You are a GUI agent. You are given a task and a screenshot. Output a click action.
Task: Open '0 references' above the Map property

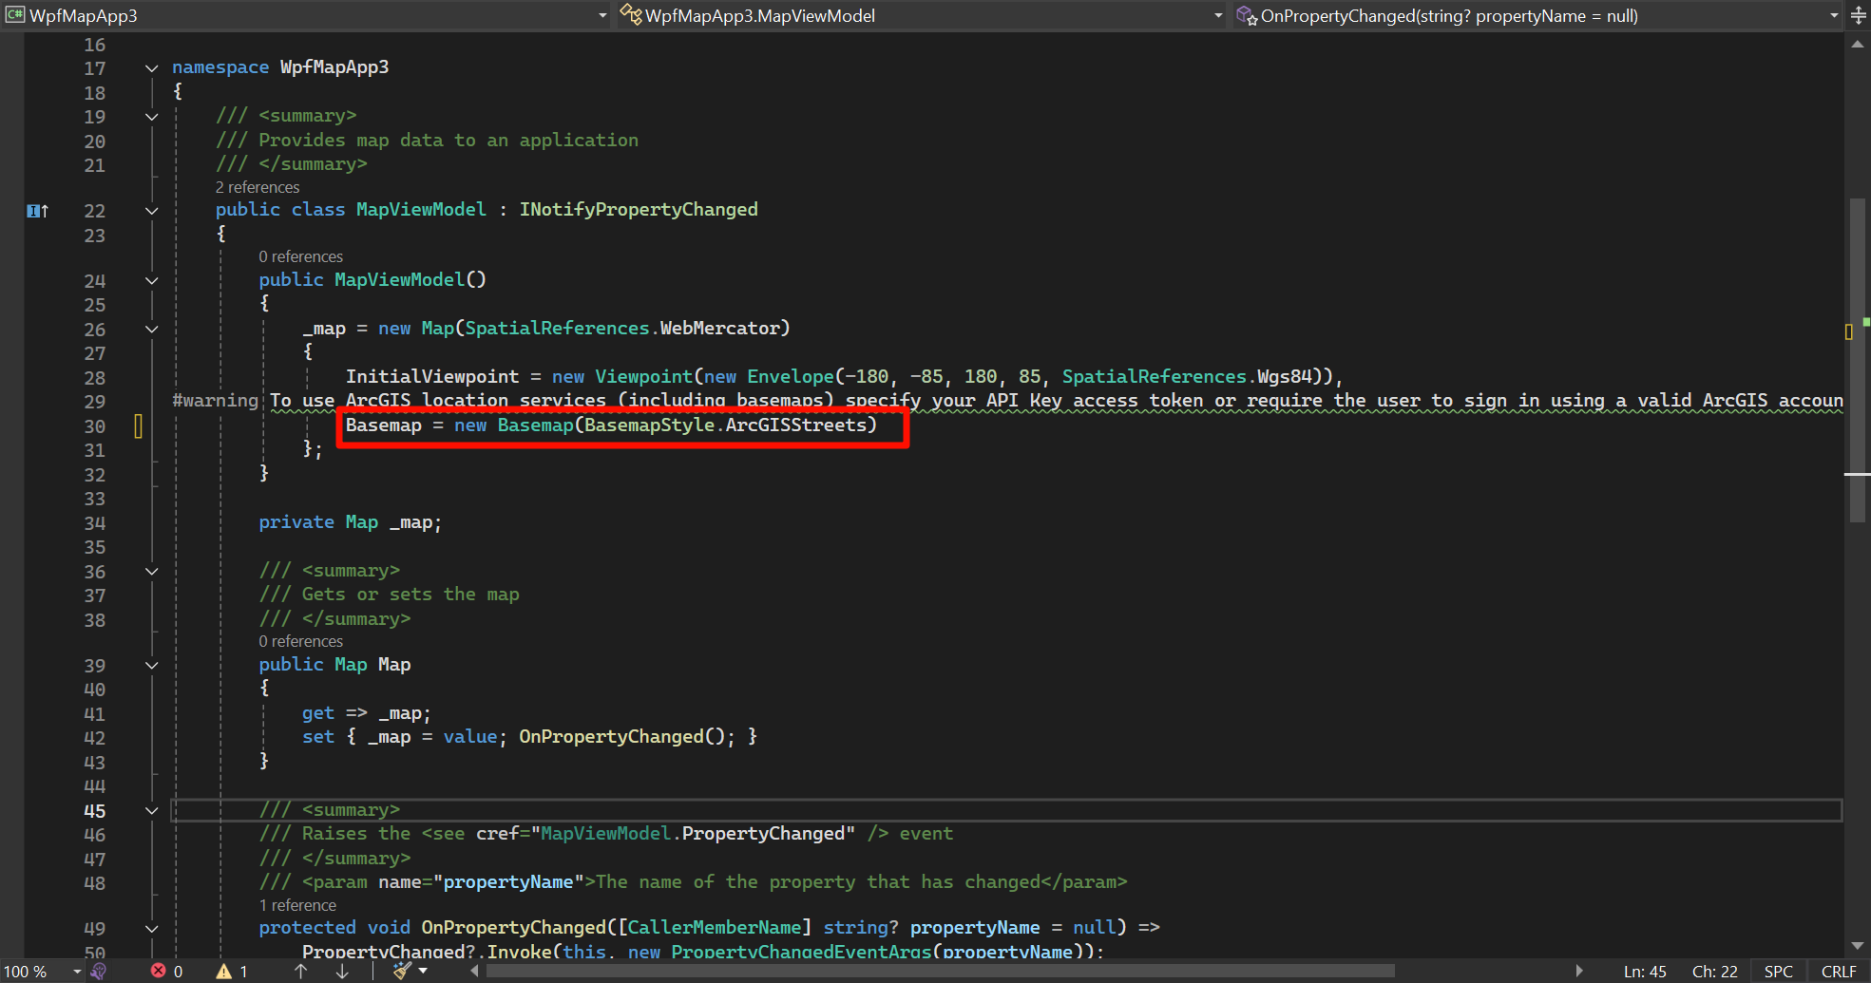[x=301, y=641]
